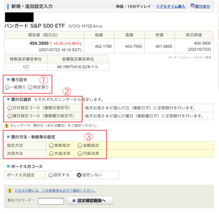Select 金額指定 as 指定方法
This screenshot has height=214, width=219.
click(80, 146)
